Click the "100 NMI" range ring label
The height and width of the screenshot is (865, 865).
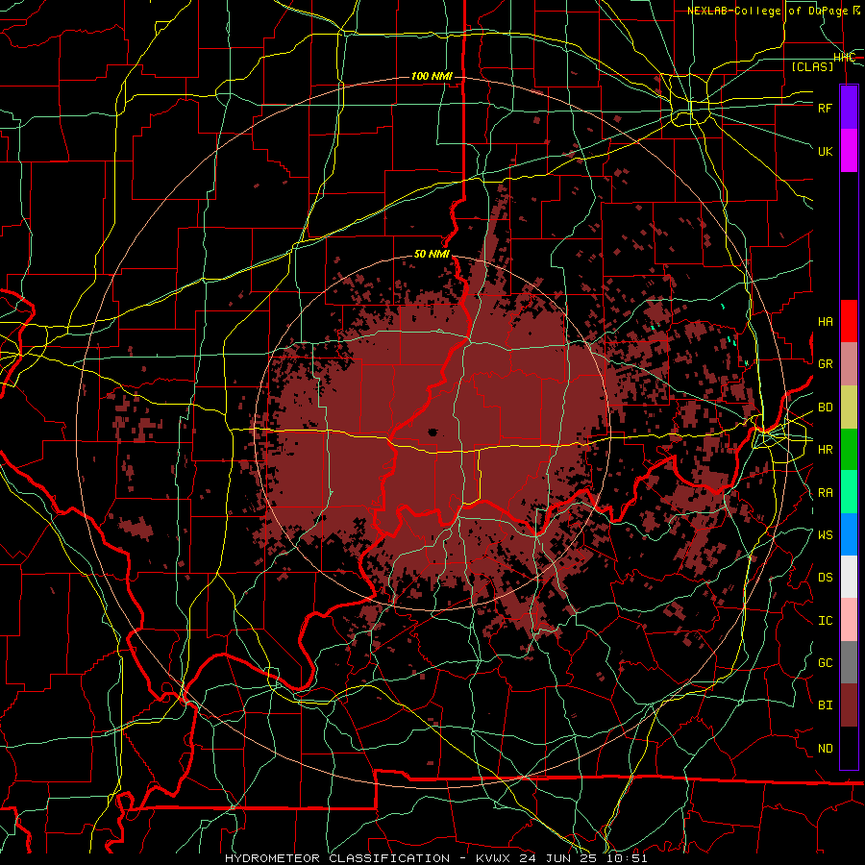(432, 76)
